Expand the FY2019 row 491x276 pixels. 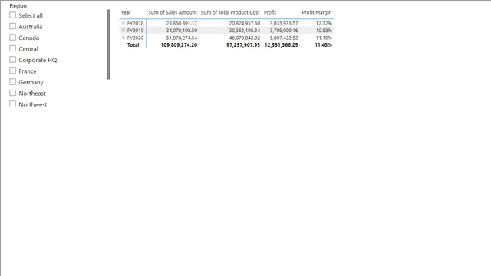pyautogui.click(x=124, y=30)
